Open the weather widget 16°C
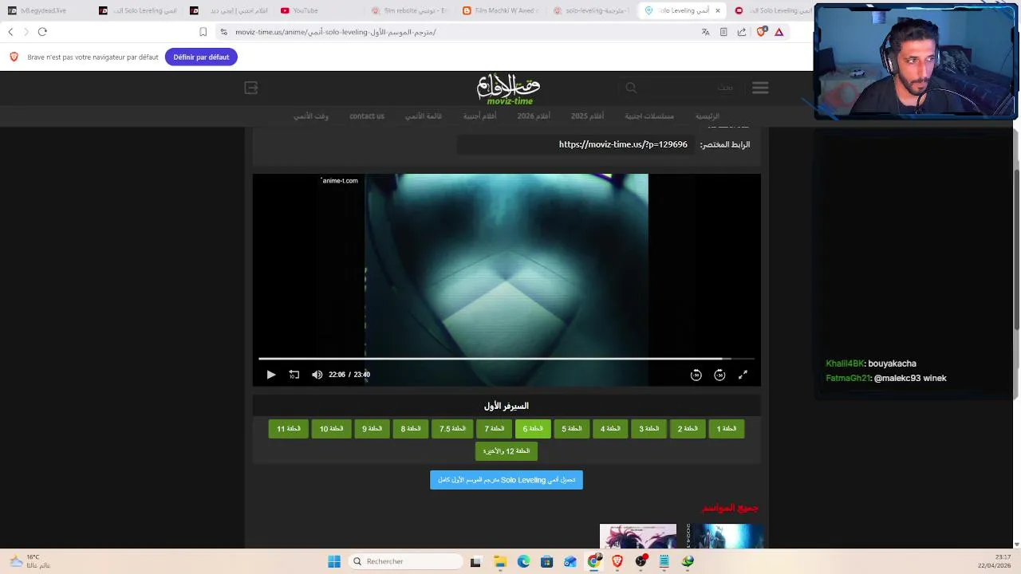 pyautogui.click(x=29, y=561)
